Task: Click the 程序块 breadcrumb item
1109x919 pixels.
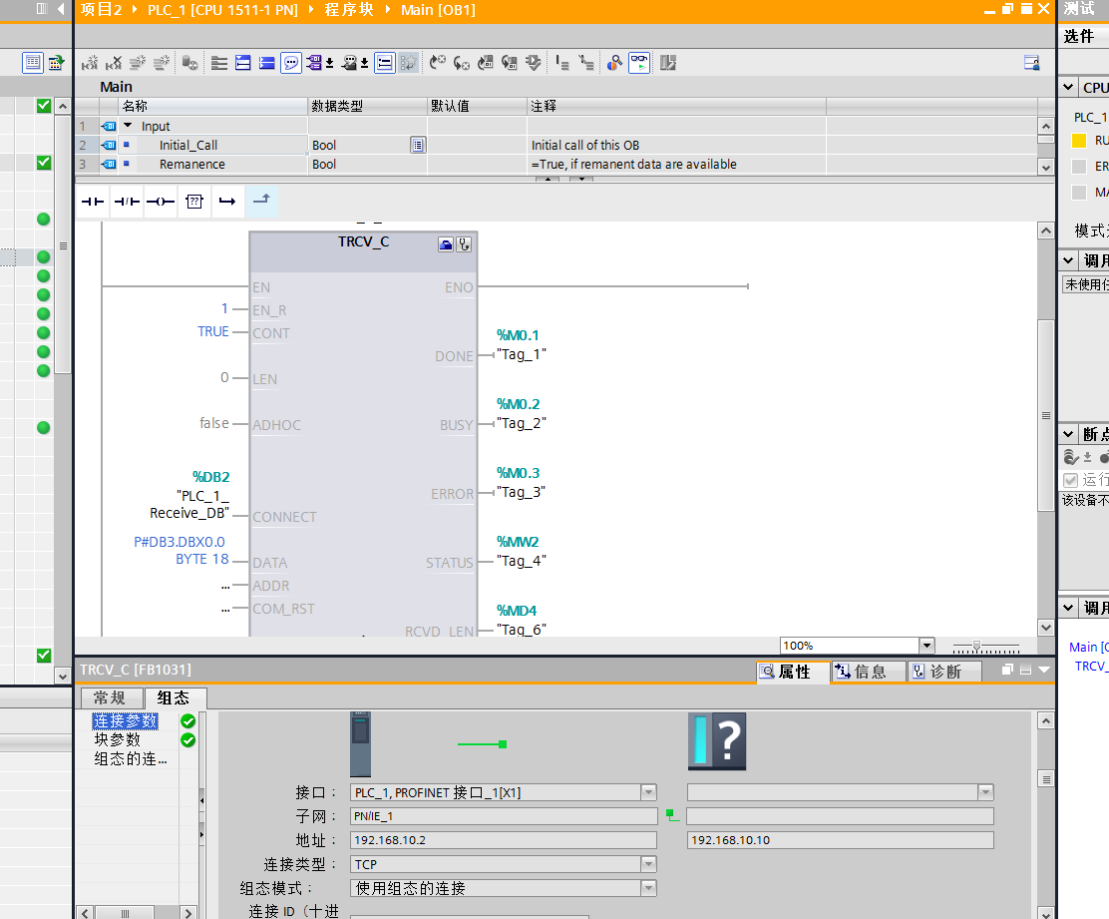Action: (x=349, y=10)
